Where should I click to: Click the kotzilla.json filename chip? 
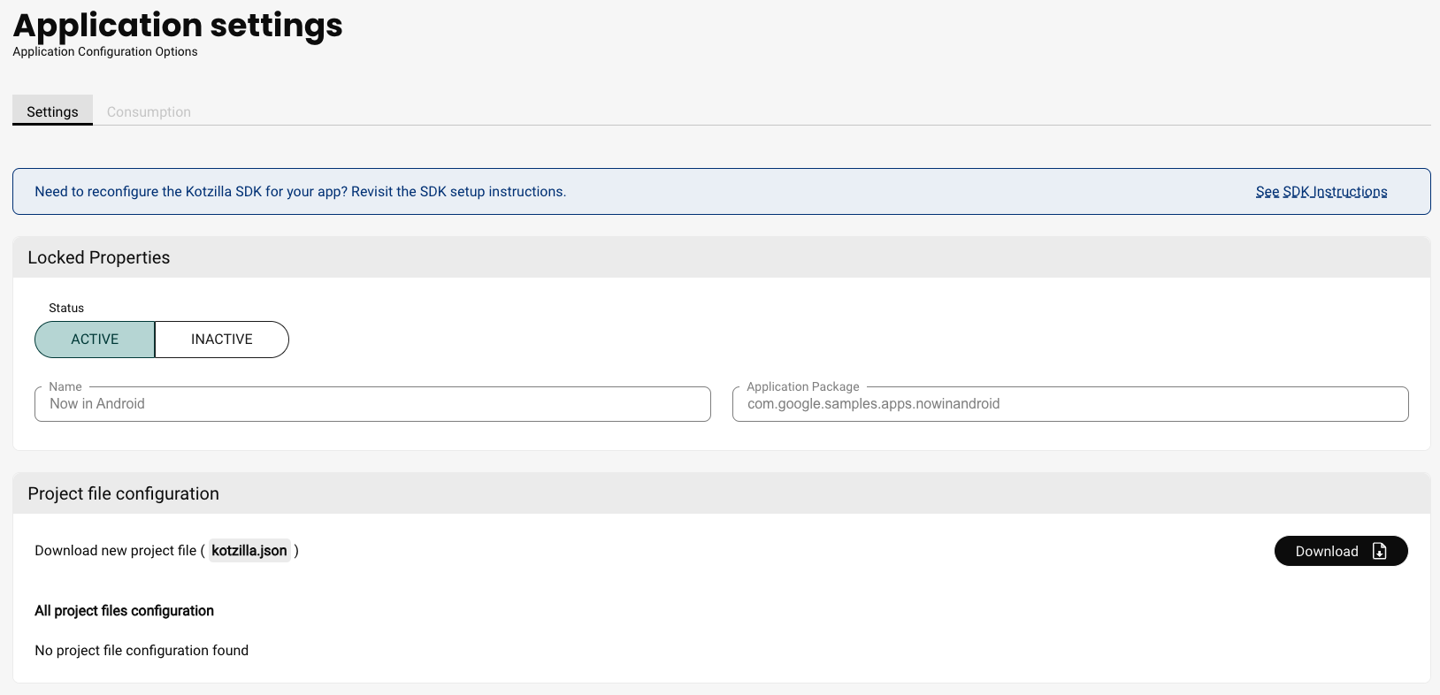coord(249,551)
